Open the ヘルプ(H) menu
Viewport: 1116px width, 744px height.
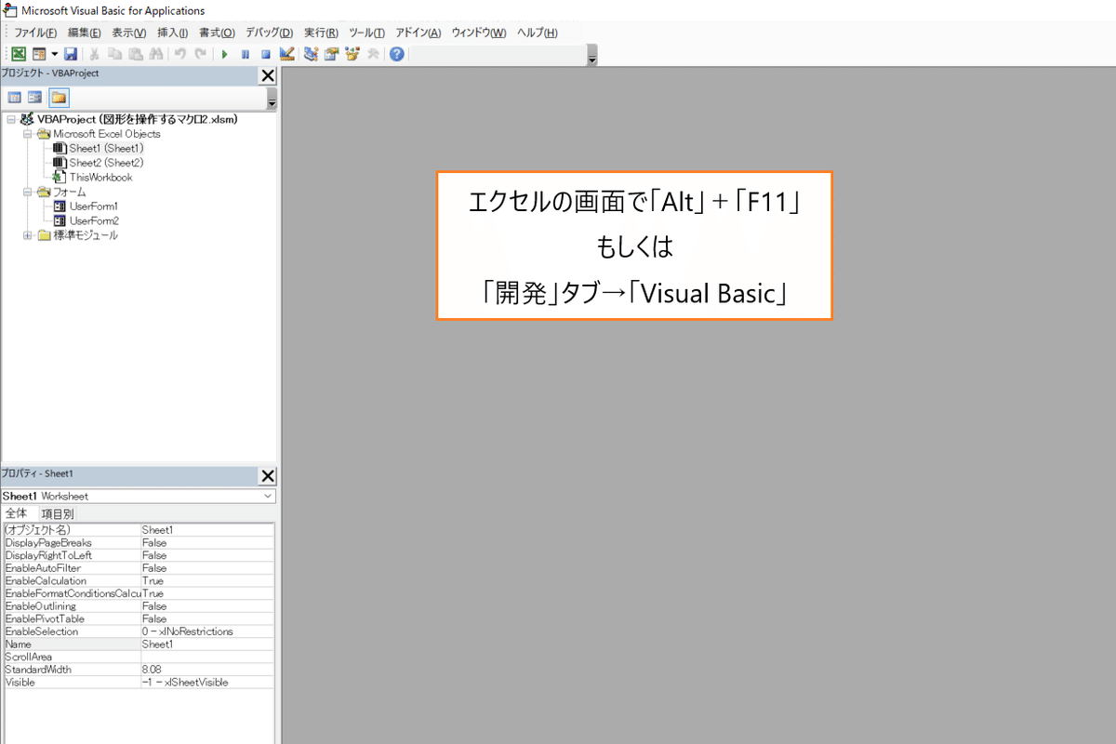(538, 33)
